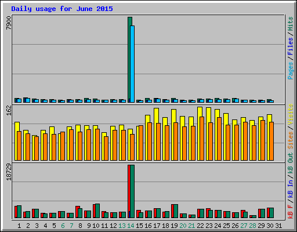The width and height of the screenshot is (297, 232).
Task: Click the tall green kB Out bar for day 14
Action: (132, 191)
